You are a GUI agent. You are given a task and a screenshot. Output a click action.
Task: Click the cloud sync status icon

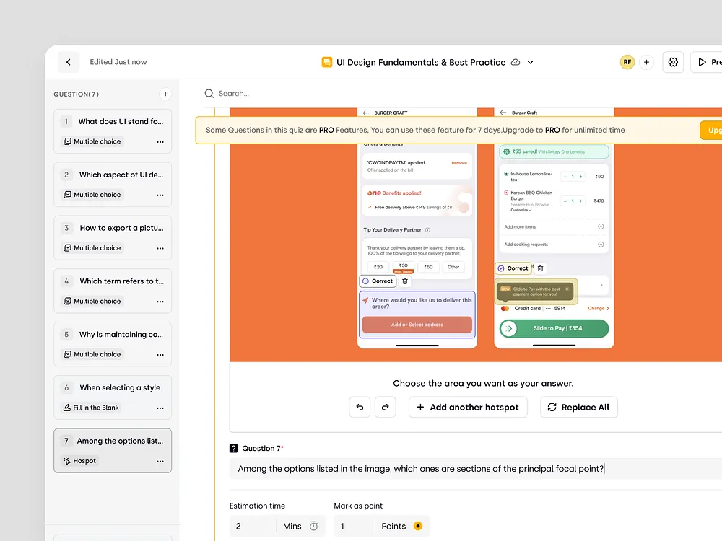(516, 62)
